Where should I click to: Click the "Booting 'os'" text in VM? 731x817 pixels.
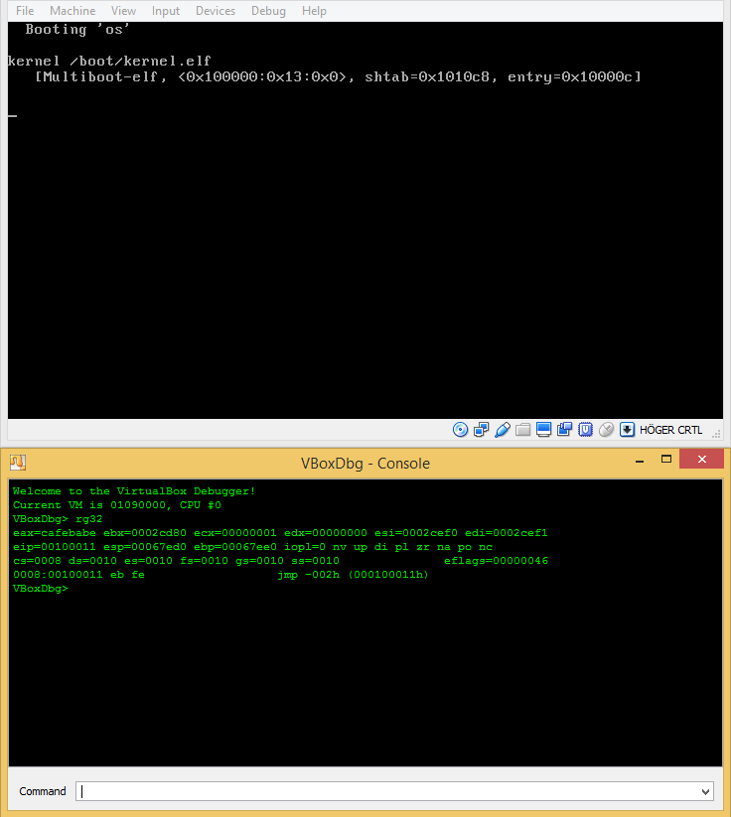[77, 29]
